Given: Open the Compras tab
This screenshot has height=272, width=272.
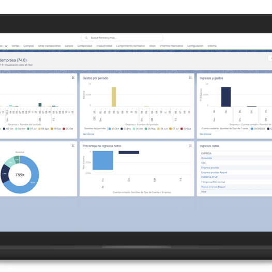Looking at the screenshot, I should point(28,46).
